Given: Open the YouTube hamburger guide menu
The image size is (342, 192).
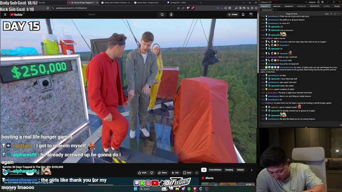Looking at the screenshot, I should [5, 15].
